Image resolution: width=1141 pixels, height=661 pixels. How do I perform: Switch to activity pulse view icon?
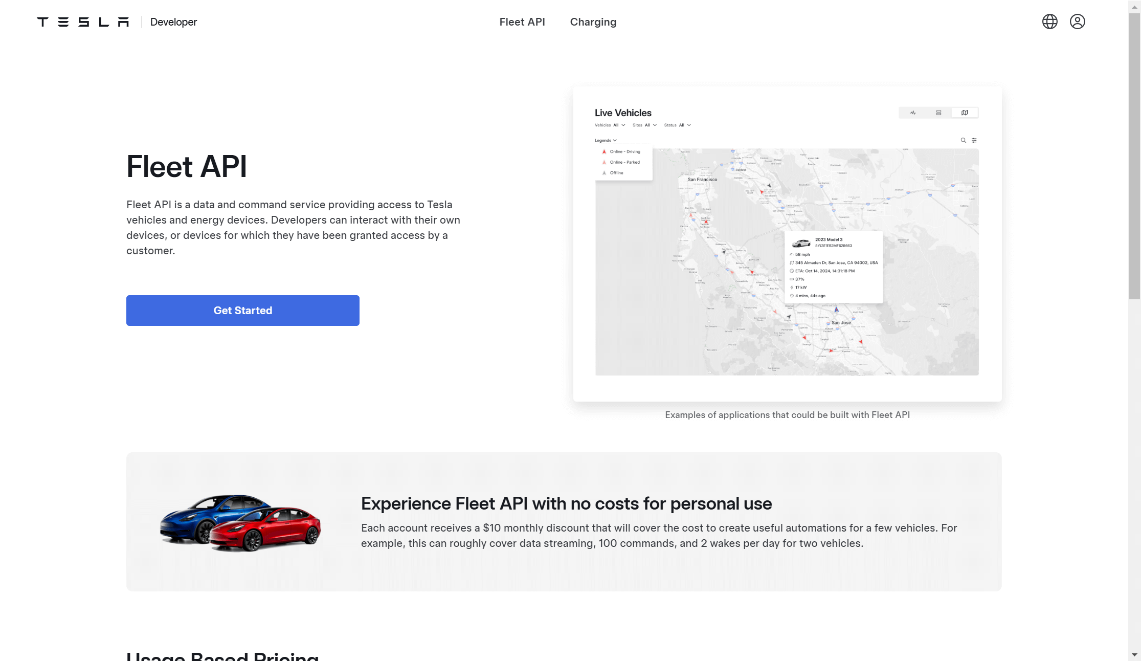point(913,113)
